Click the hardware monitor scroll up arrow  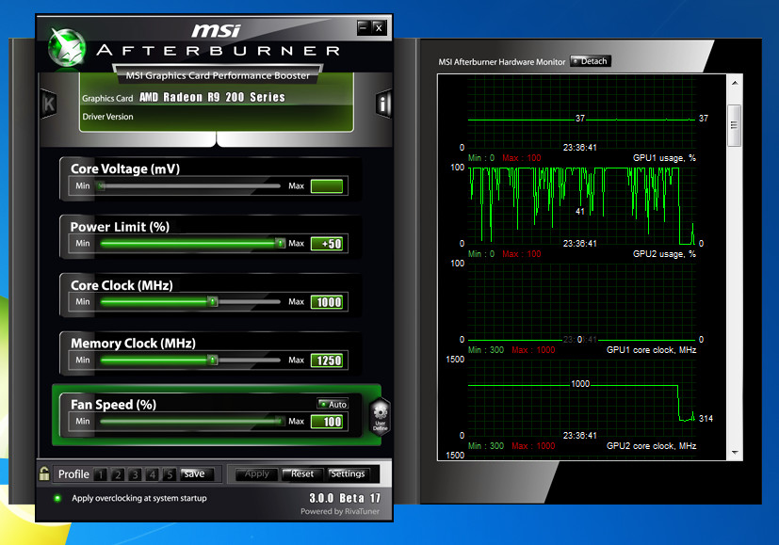click(735, 83)
